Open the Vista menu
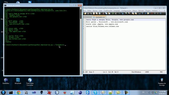 click(x=100, y=11)
